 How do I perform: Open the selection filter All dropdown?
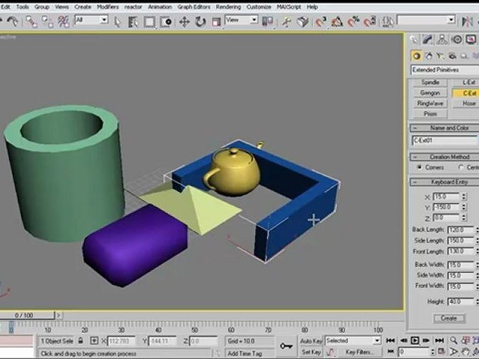(x=91, y=20)
